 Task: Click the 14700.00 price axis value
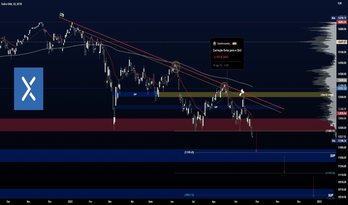(x=342, y=63)
